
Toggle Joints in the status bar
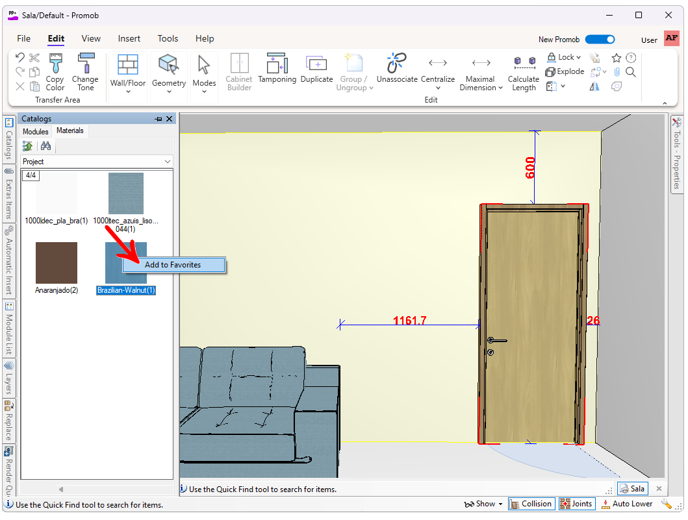click(576, 504)
